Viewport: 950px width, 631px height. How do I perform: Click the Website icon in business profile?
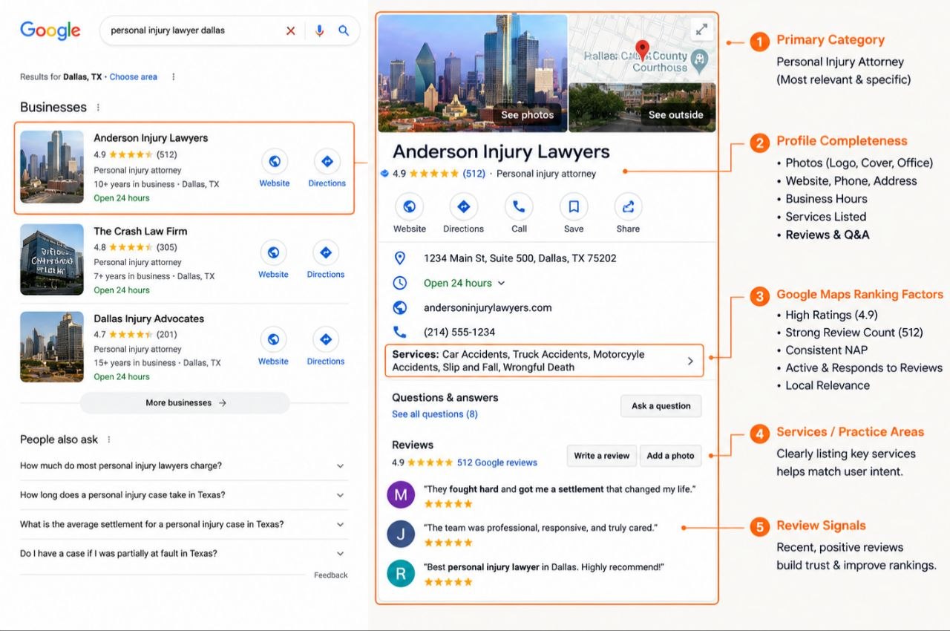click(x=409, y=206)
